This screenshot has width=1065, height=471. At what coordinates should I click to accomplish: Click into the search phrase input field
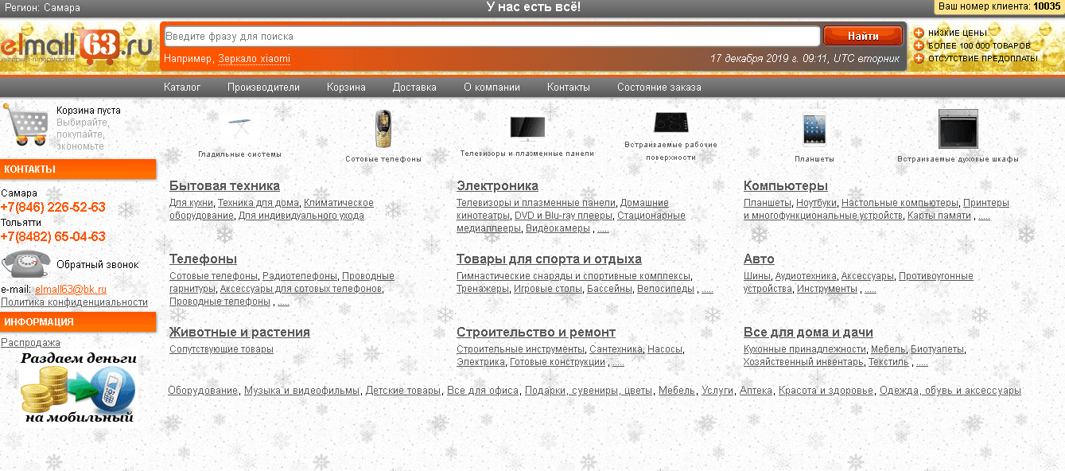(491, 37)
